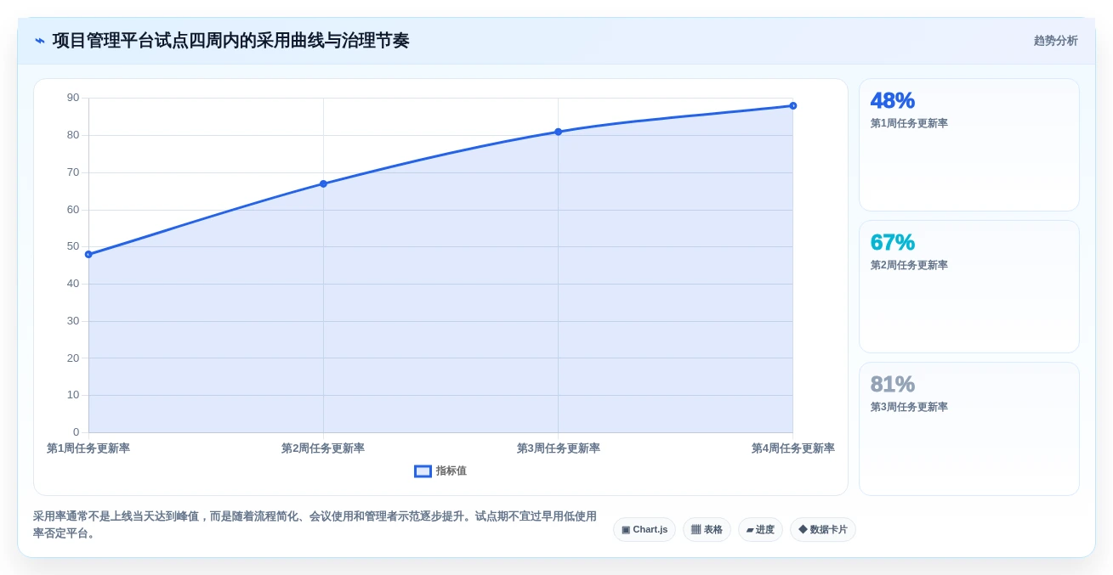Click the 第3周任务更新率 label under 81%
Screen dimensions: 1113x575
coord(909,407)
